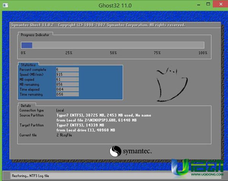Image resolution: width=228 pixels, height=181 pixels.
Task: Select the Percent complete value 6
Action: click(68, 69)
